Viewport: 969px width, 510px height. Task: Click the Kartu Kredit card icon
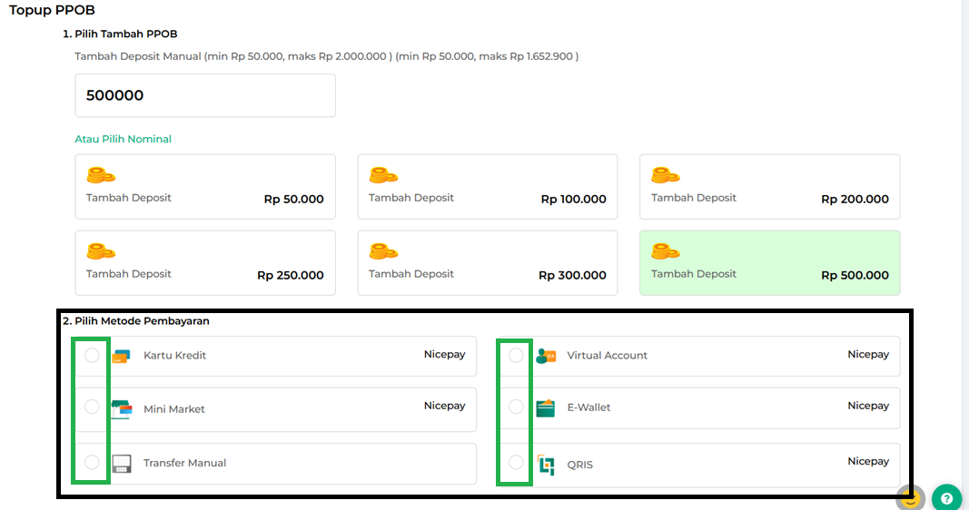click(122, 357)
